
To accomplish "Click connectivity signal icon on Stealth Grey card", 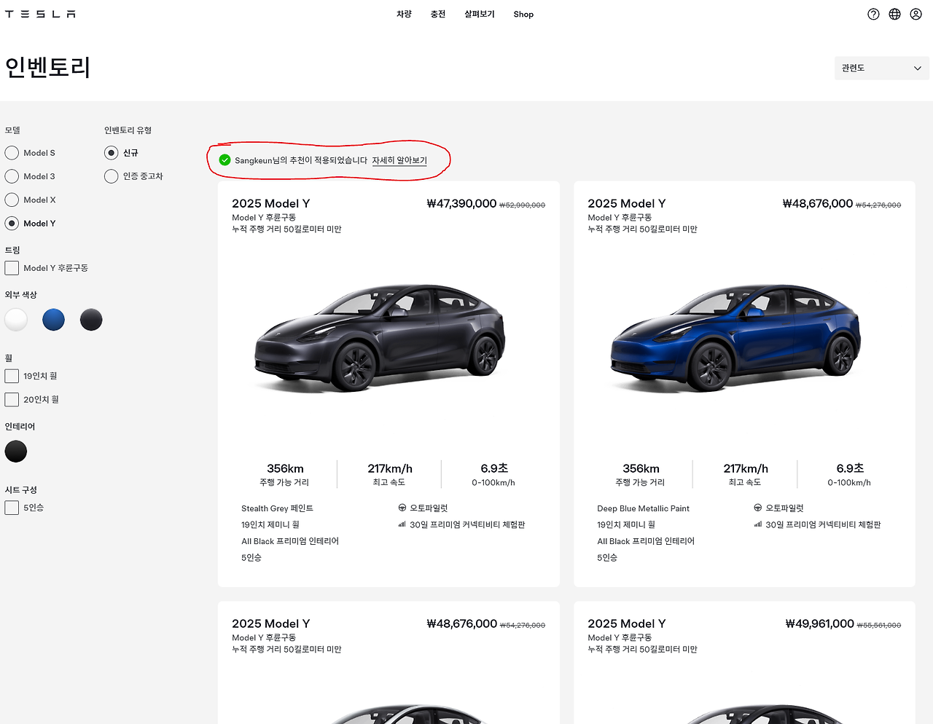I will (x=402, y=524).
